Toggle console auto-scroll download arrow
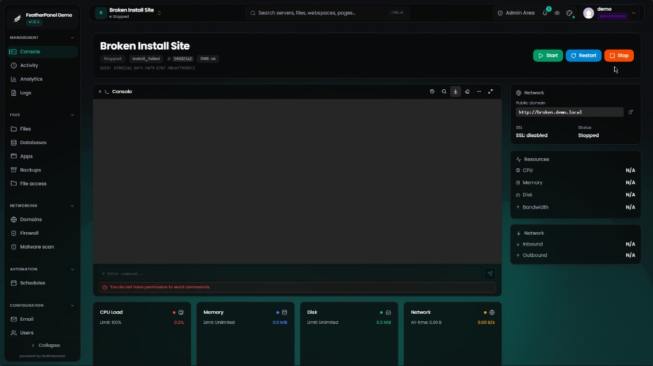 tap(455, 92)
